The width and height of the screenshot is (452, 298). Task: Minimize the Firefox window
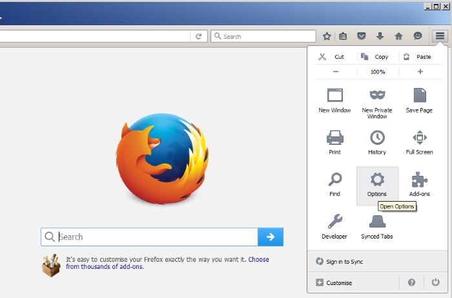click(427, 6)
